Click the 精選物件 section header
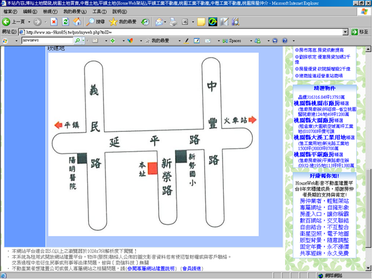Viewport: 372px width, 279px height. point(324,88)
